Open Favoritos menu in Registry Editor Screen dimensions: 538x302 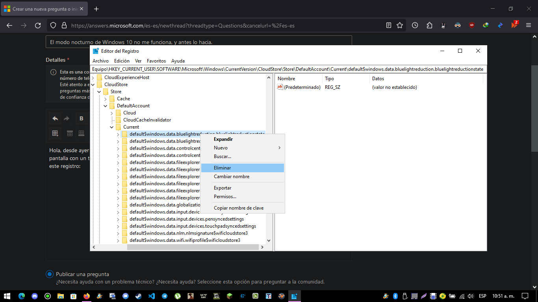point(156,61)
